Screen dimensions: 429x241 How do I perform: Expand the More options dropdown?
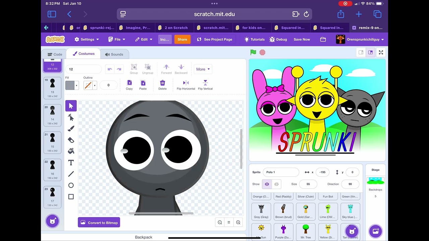[203, 69]
